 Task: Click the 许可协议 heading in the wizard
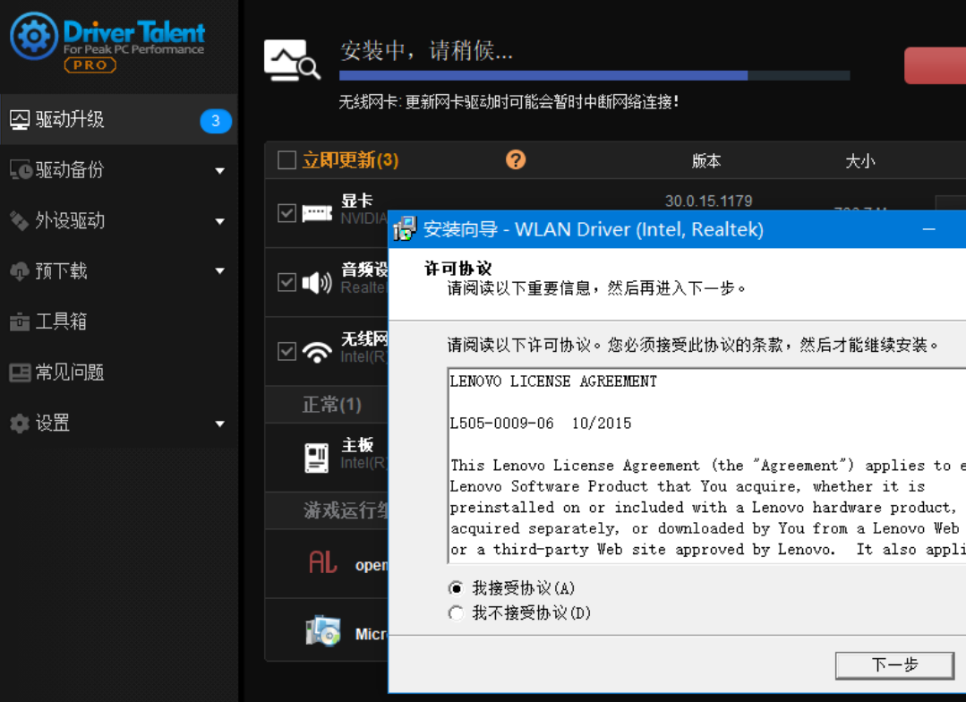pyautogui.click(x=458, y=268)
